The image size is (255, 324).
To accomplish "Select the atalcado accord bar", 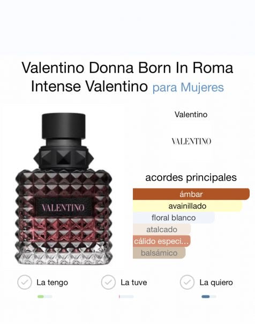I will (x=162, y=229).
